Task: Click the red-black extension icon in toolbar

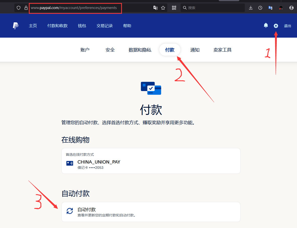Action: click(281, 8)
